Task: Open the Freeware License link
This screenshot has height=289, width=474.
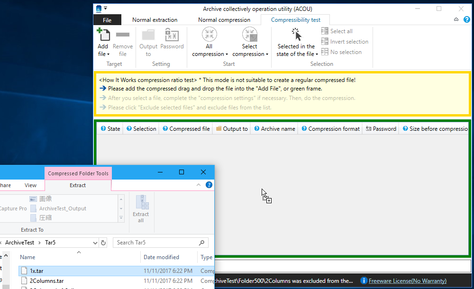Action: click(408, 281)
